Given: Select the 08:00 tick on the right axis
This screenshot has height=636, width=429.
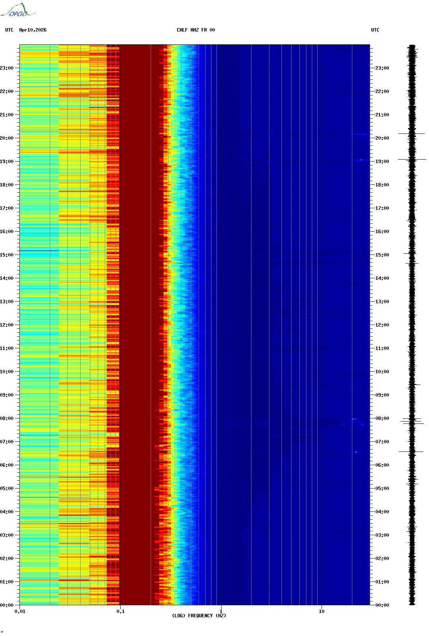Looking at the screenshot, I should (x=382, y=418).
